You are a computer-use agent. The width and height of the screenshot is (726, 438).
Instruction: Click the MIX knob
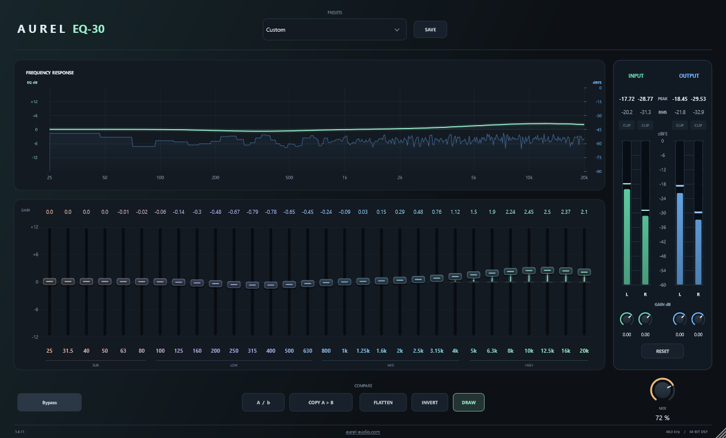point(663,391)
